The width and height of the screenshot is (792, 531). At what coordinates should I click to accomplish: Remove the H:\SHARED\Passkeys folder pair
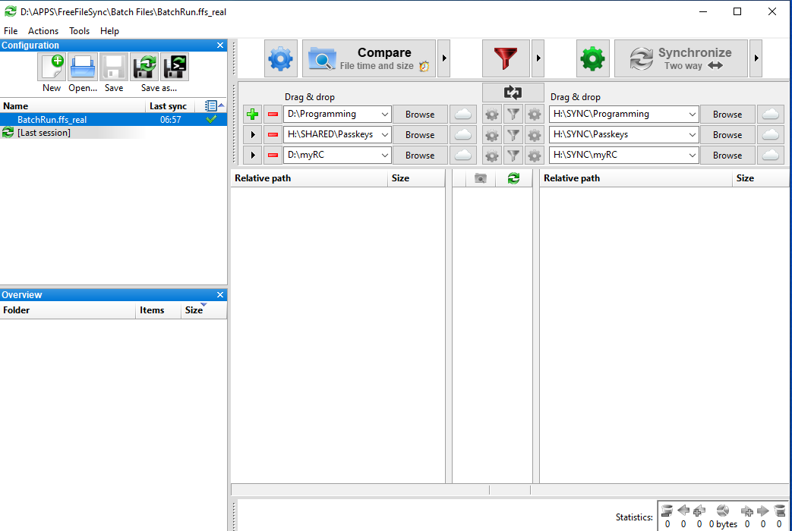coord(273,135)
